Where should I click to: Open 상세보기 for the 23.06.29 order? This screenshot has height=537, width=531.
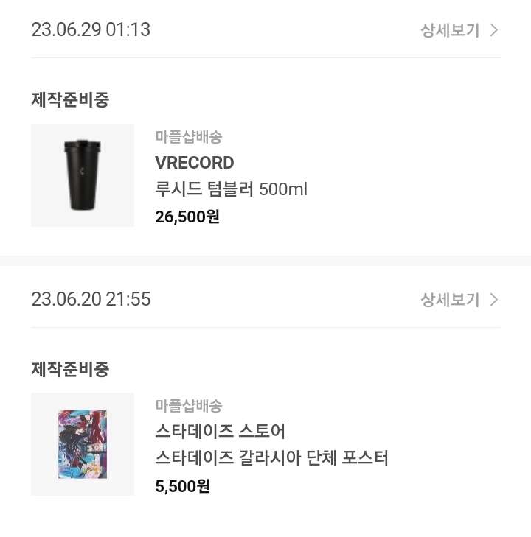point(450,30)
